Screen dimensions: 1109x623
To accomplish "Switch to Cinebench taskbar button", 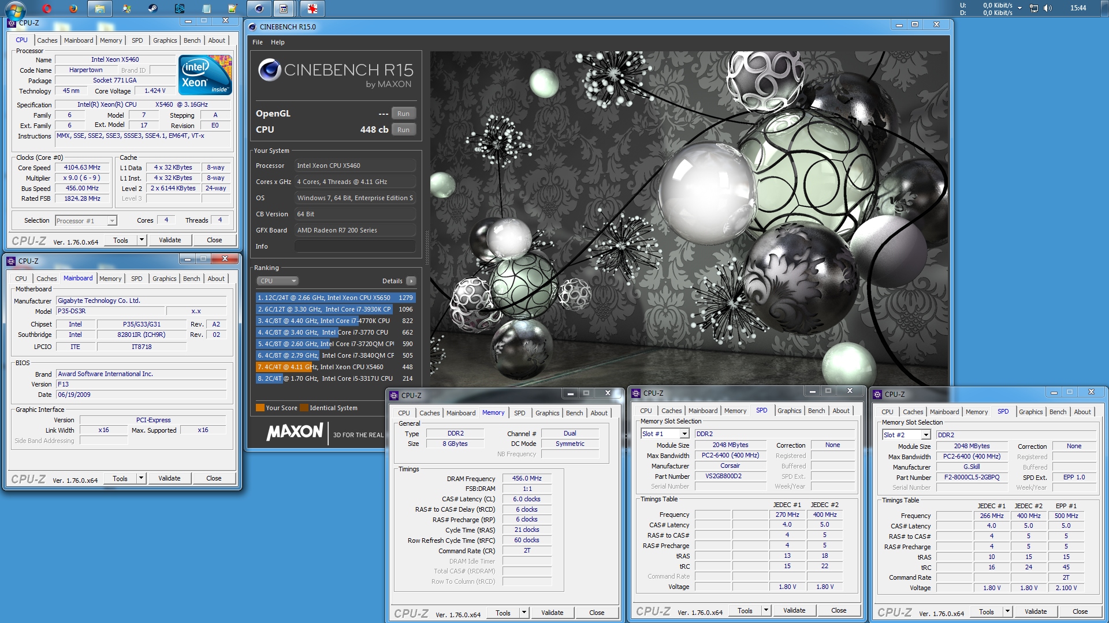I will (x=259, y=8).
